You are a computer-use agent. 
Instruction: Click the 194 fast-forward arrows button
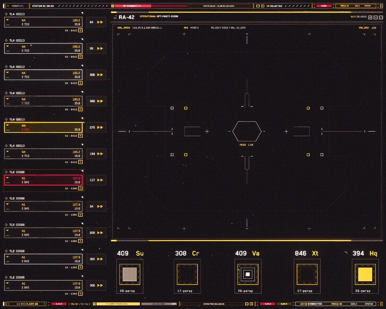click(x=96, y=154)
